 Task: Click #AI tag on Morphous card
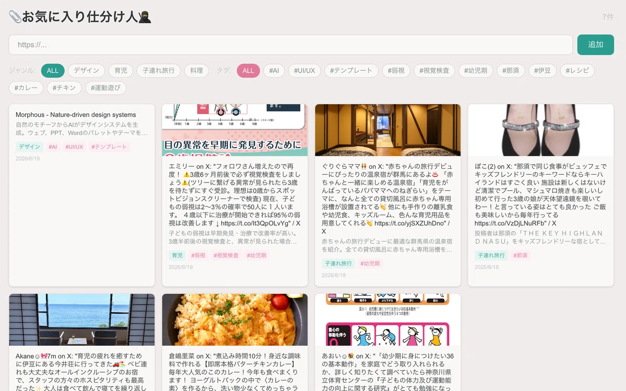click(x=53, y=147)
